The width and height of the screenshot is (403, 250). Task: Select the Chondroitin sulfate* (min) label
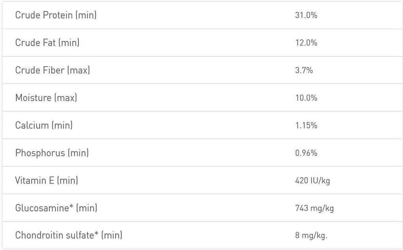click(69, 235)
